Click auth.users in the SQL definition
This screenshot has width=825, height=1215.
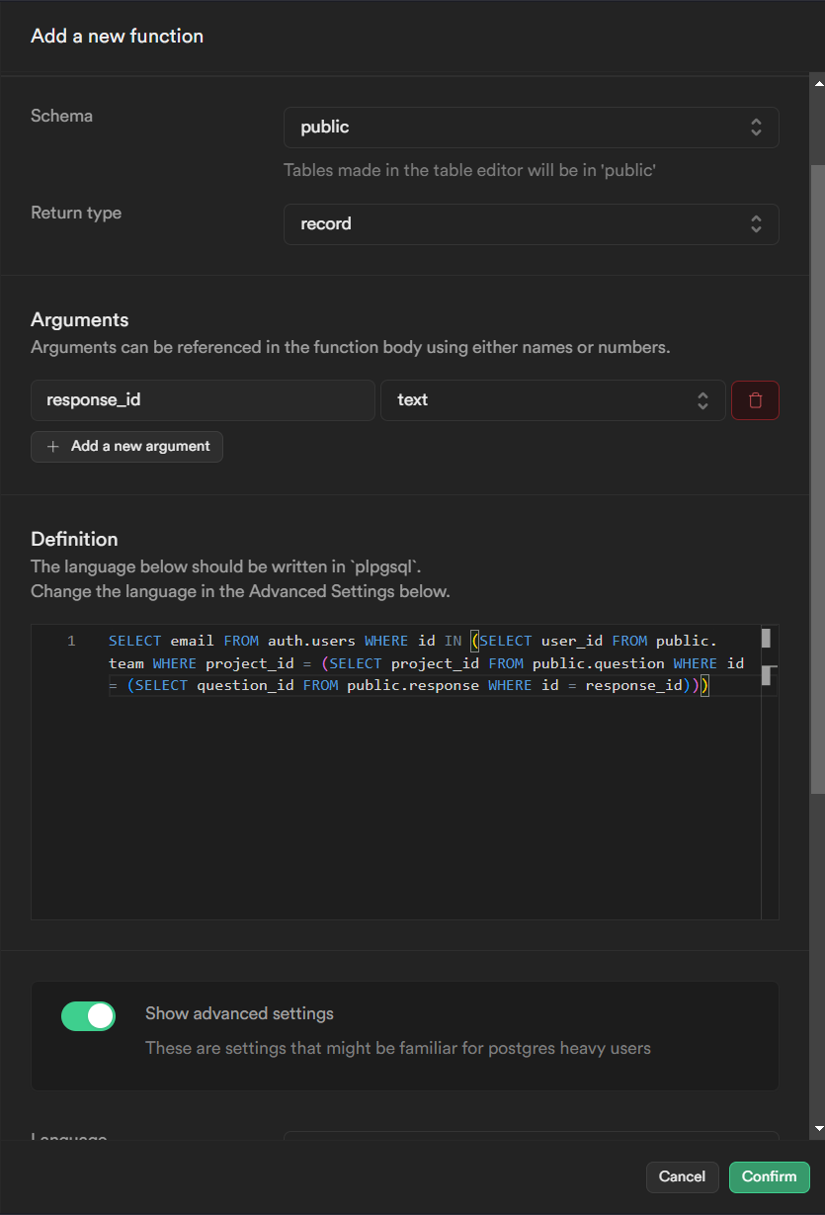pos(311,642)
